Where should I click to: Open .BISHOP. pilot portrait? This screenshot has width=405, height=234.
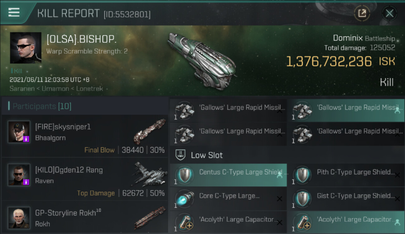click(26, 48)
